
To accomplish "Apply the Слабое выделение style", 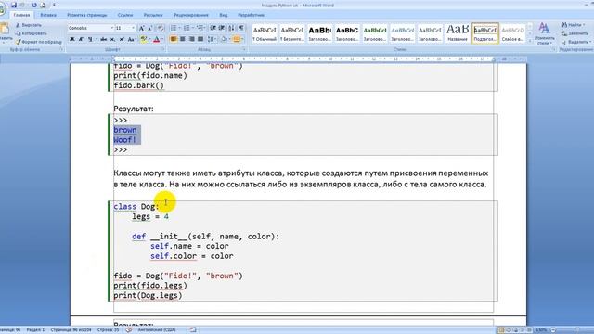I will pos(512,33).
